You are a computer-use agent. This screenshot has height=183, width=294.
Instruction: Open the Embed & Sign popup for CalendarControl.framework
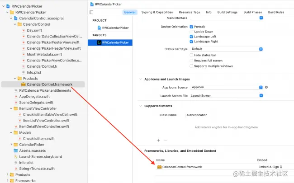tap(270, 167)
